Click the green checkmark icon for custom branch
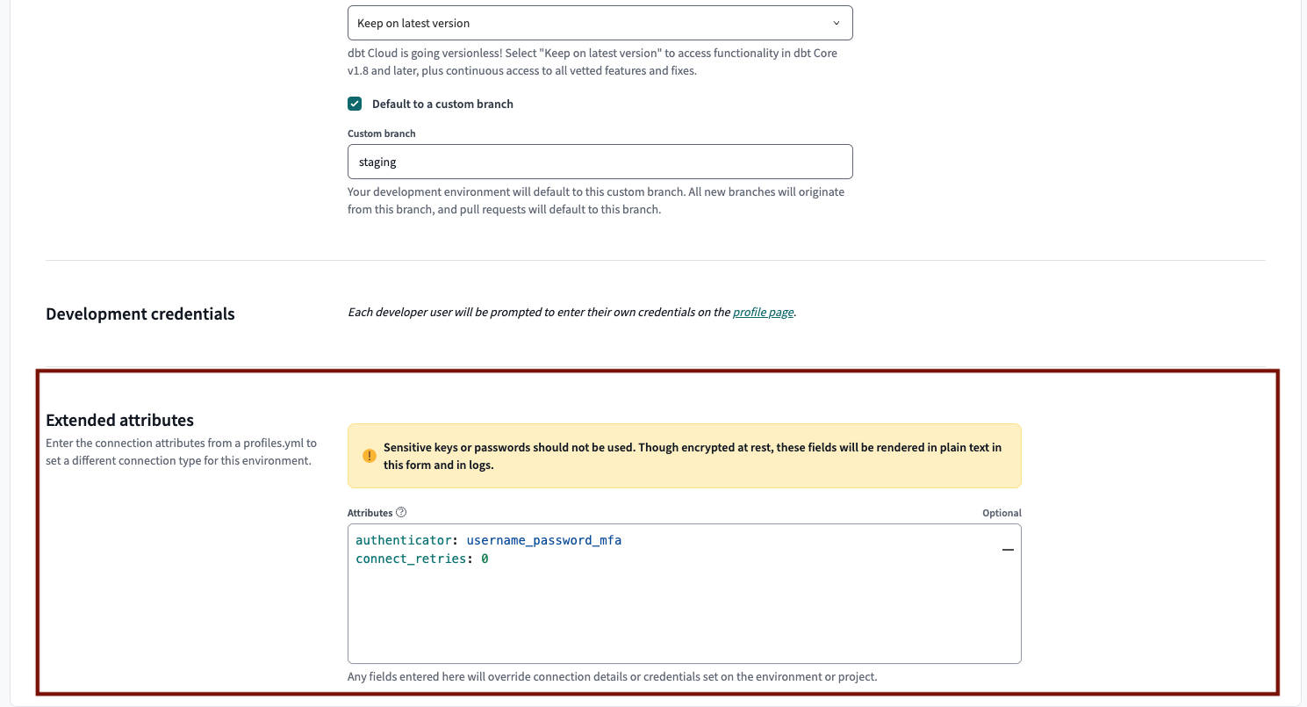This screenshot has width=1307, height=707. click(x=355, y=104)
